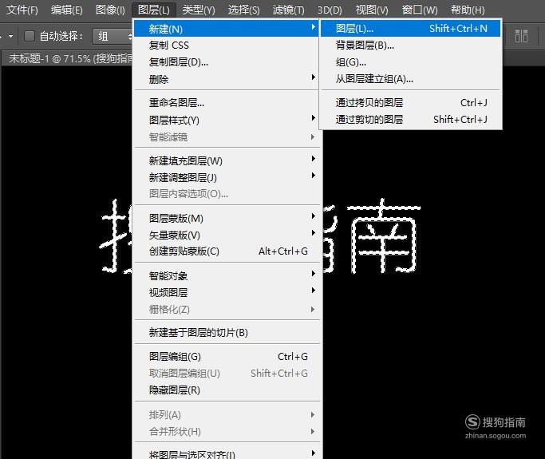Expand 将图层与选区对齐 submenu

coord(226,453)
